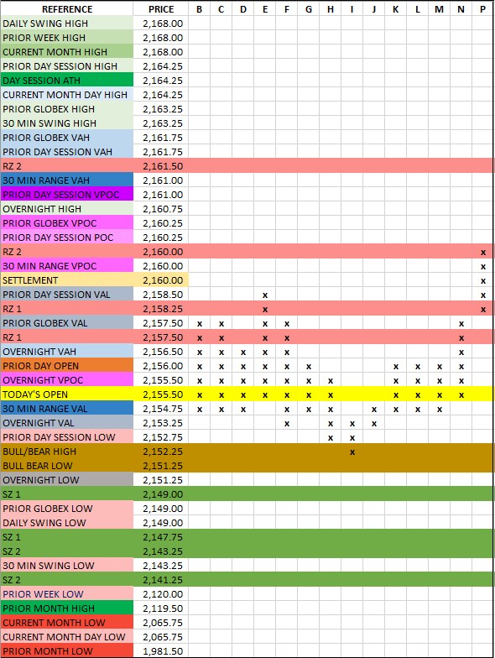Click column P x in SETTLEMENT row
Viewport: 495px width, 658px height.
pyautogui.click(x=483, y=280)
